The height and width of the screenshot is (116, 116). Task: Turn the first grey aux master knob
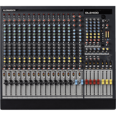pos(87,49)
